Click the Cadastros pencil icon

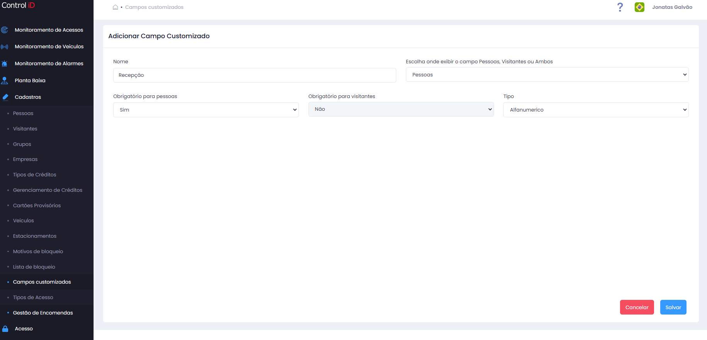[5, 97]
